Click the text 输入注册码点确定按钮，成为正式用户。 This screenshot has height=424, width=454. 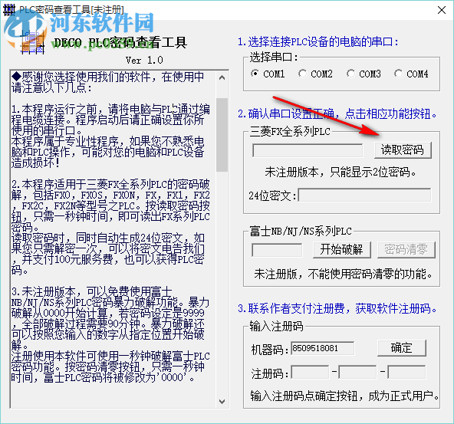point(344,396)
